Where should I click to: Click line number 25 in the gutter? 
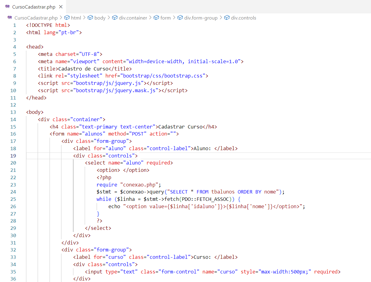[13, 199]
